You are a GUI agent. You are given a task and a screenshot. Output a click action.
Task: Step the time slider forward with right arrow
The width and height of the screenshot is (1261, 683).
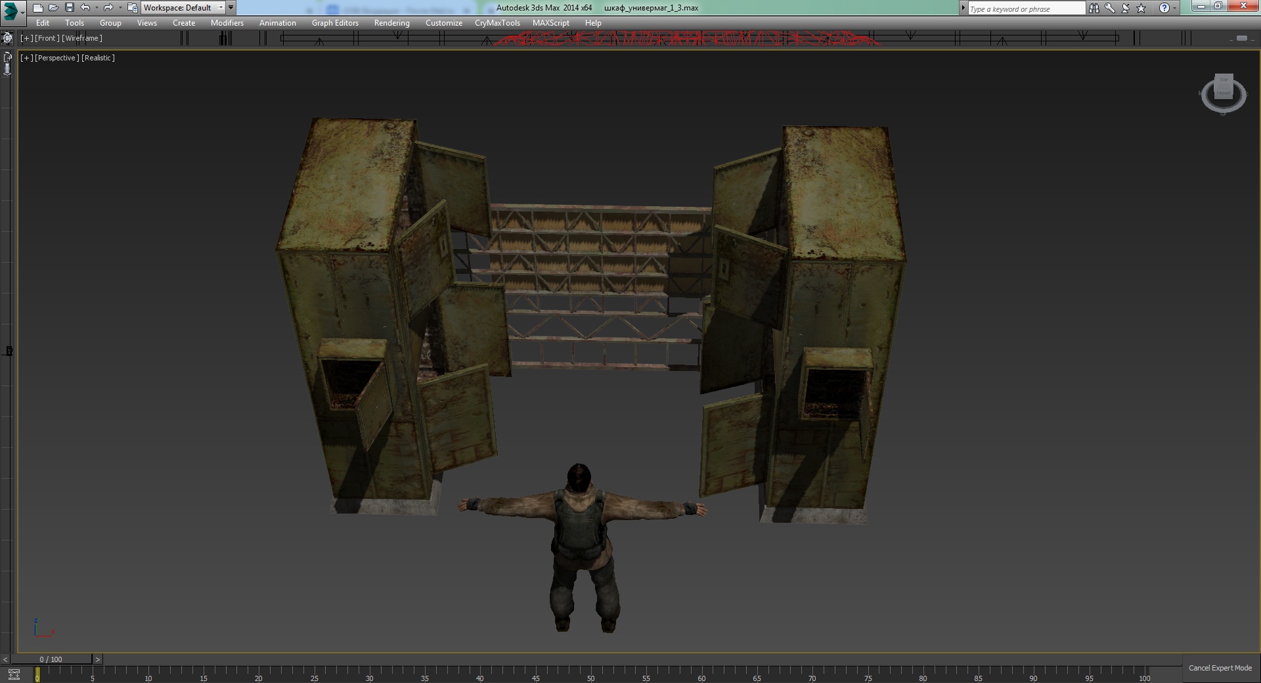(97, 659)
